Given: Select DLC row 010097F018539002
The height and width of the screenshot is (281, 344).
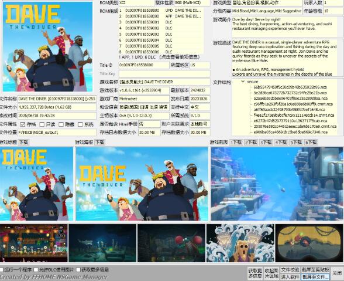Looking at the screenshot, I should point(161,28).
